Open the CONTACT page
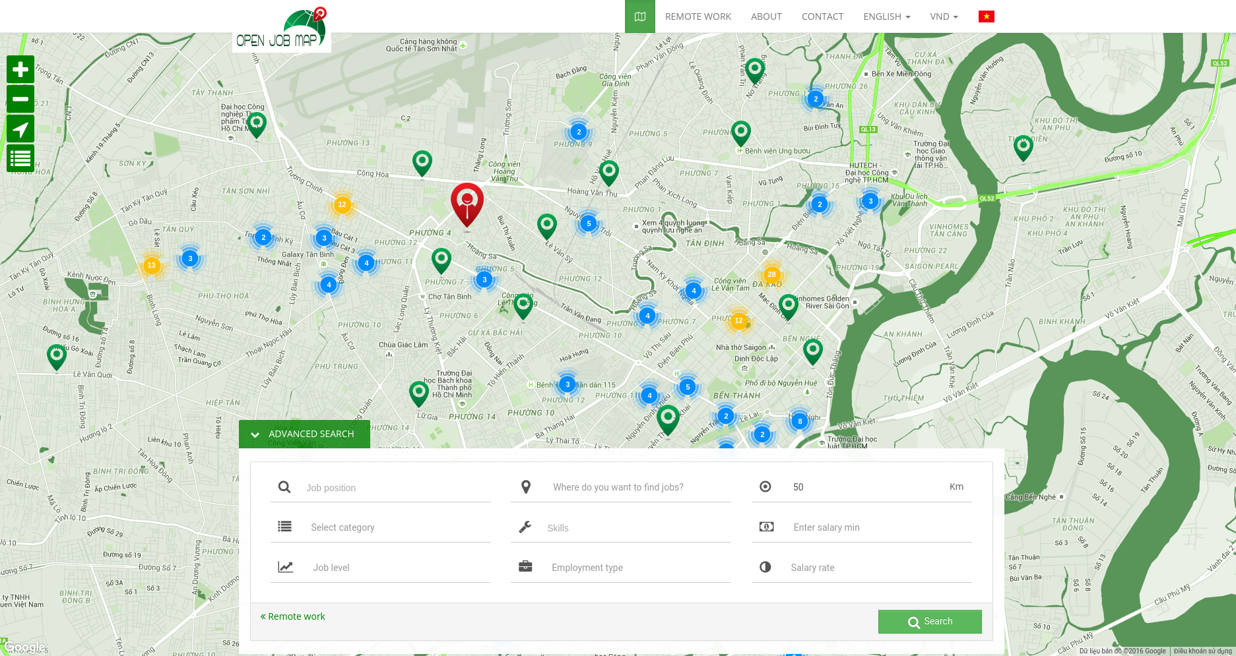The height and width of the screenshot is (656, 1236). pos(822,16)
